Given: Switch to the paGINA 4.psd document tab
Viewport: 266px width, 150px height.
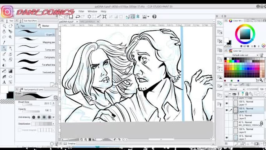Looking at the screenshot, I should coord(66,22).
